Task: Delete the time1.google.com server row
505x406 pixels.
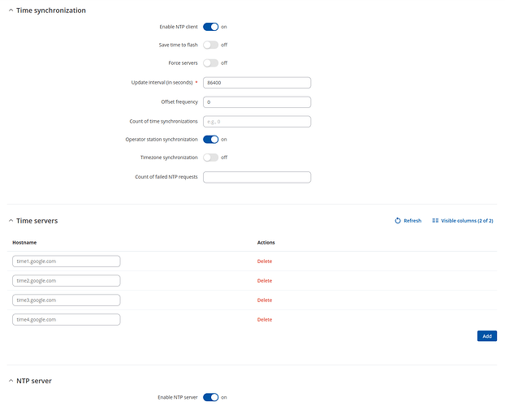Action: (x=265, y=261)
